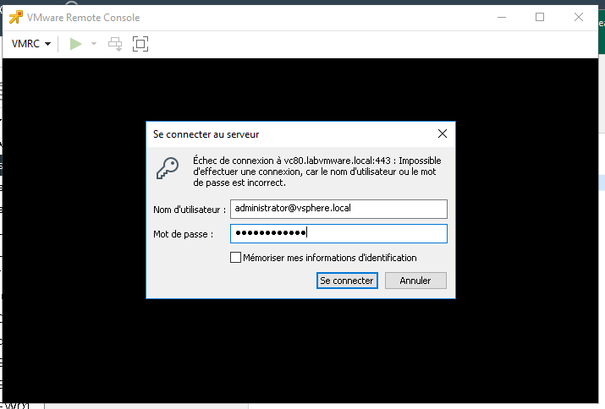The width and height of the screenshot is (605, 409).
Task: Toggle full screen mode icon
Action: pyautogui.click(x=140, y=44)
